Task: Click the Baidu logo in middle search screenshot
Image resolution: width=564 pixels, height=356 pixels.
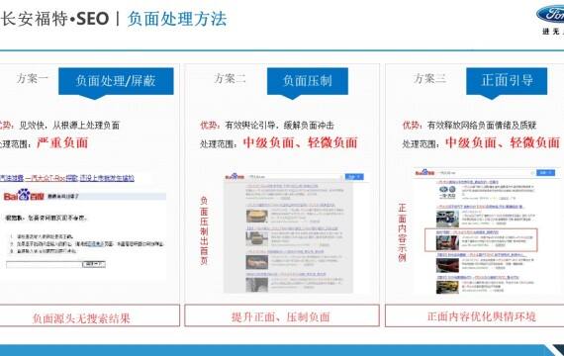Action: coord(235,177)
